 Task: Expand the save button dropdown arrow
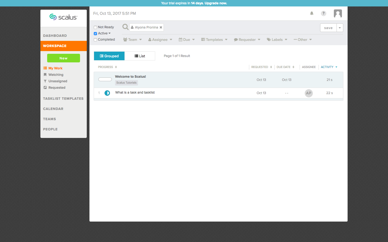[x=340, y=28]
